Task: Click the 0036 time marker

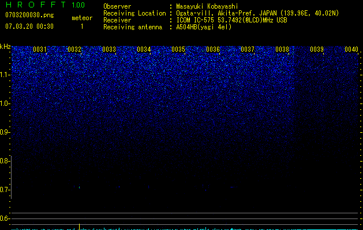Action: pyautogui.click(x=213, y=49)
